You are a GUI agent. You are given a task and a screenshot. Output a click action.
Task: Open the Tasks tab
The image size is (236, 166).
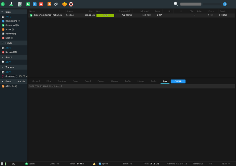154,81
